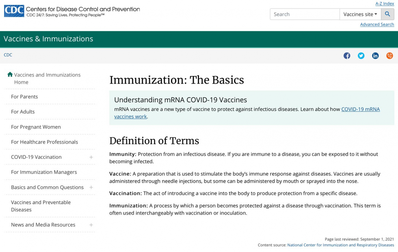This screenshot has height=252, width=398.
Task: Share the page on Twitter
Action: pos(361,56)
